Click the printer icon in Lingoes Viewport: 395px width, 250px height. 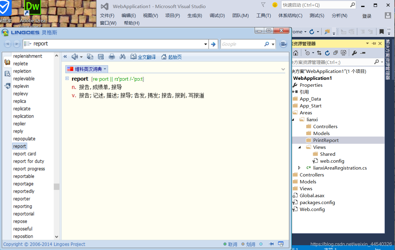click(x=112, y=57)
